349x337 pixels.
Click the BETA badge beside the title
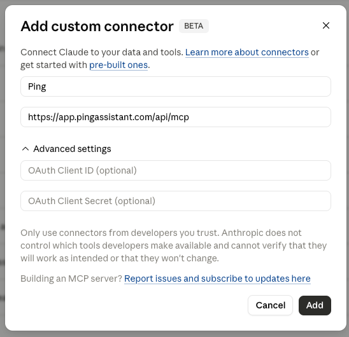[194, 26]
